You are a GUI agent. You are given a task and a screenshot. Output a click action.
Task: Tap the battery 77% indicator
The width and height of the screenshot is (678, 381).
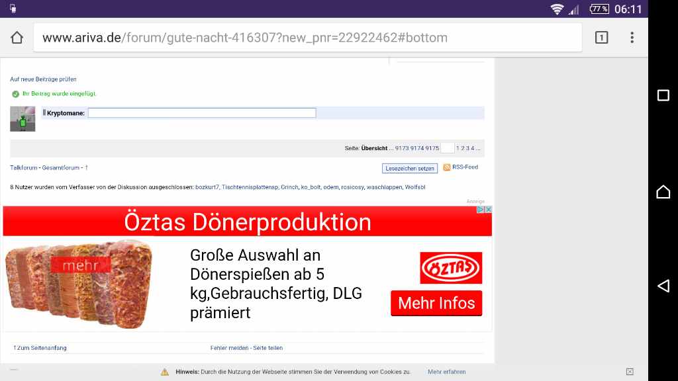(599, 9)
